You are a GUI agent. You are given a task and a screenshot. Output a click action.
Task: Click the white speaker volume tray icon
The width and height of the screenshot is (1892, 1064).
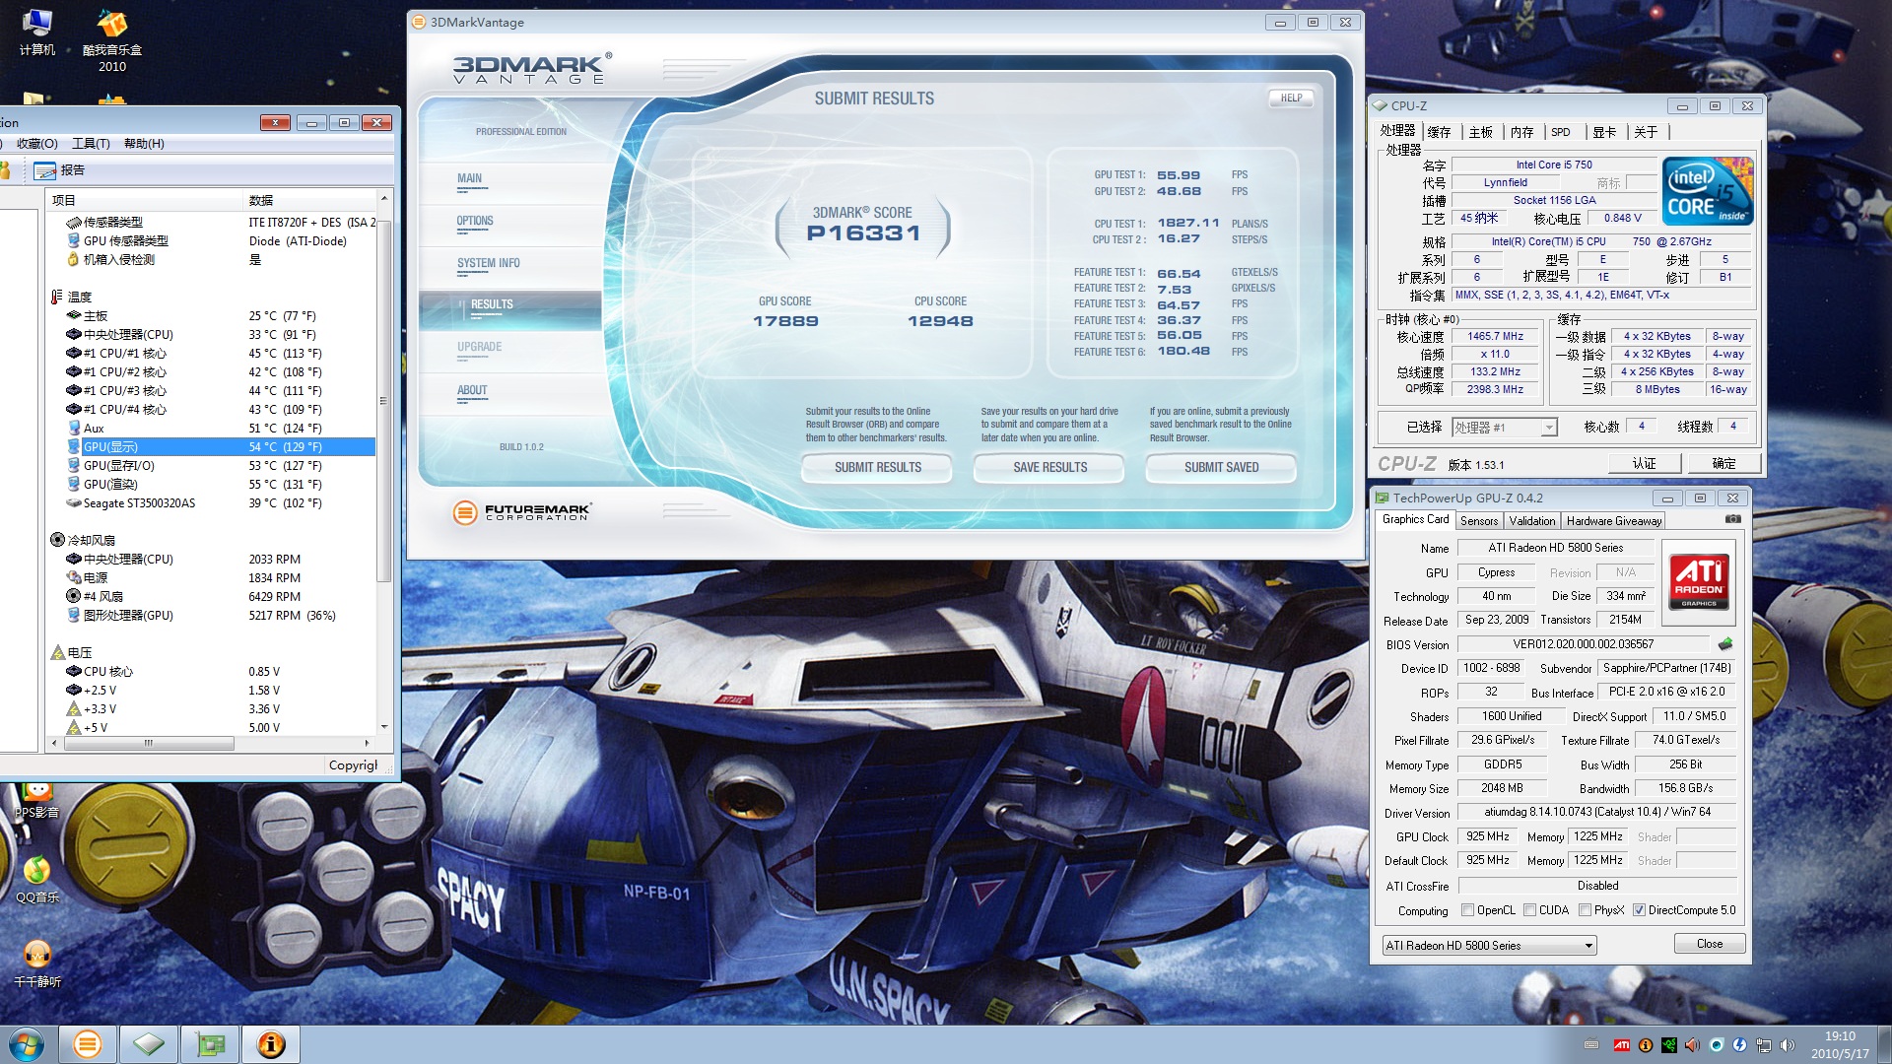(1787, 1045)
